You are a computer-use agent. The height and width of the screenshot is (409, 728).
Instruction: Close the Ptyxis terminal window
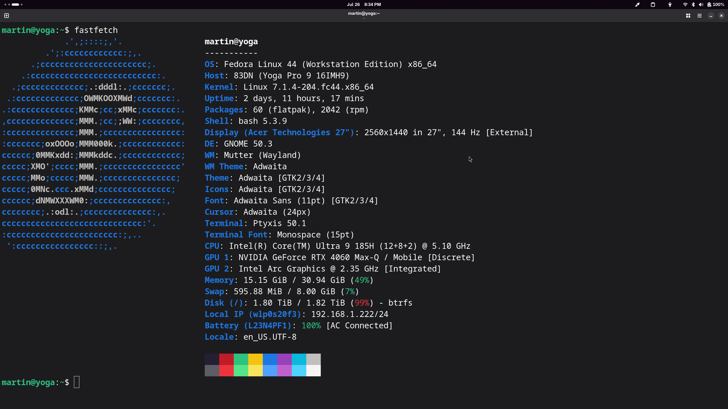click(721, 16)
